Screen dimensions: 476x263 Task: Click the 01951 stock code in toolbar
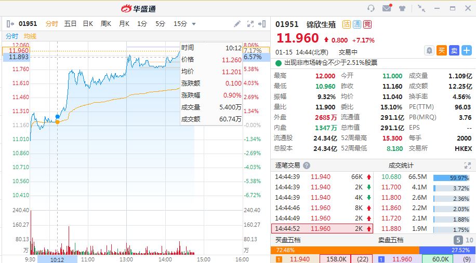coord(28,24)
